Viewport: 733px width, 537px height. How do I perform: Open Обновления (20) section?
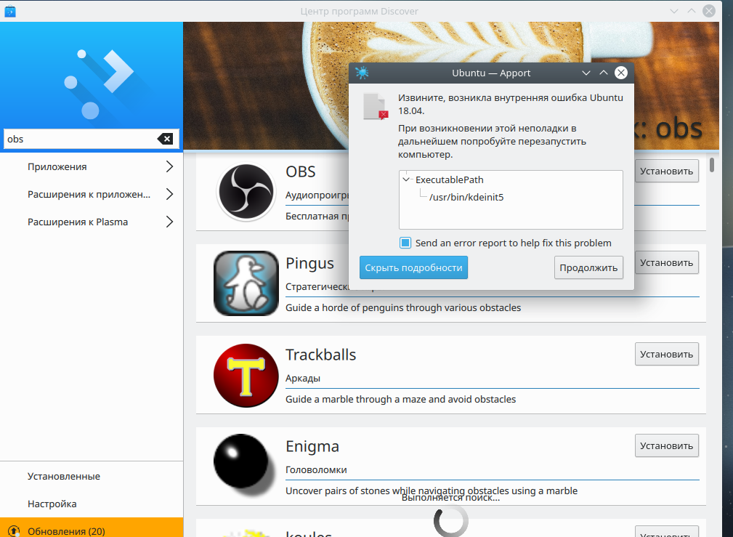click(92, 528)
